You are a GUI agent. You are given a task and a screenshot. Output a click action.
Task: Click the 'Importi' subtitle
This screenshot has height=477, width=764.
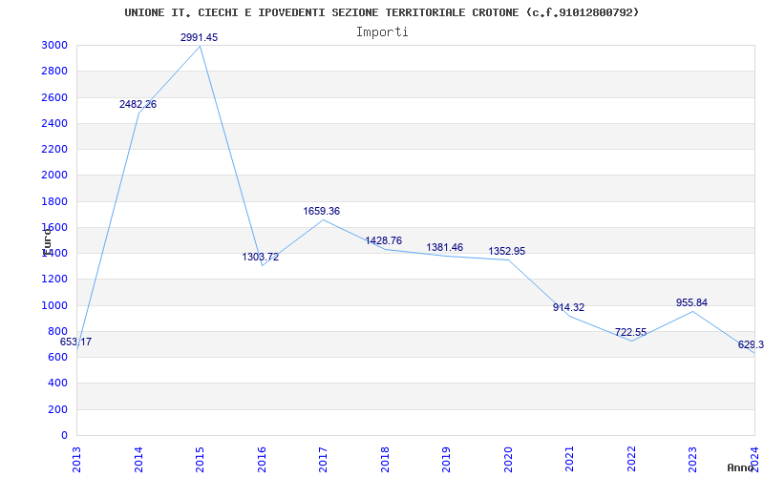(x=381, y=32)
